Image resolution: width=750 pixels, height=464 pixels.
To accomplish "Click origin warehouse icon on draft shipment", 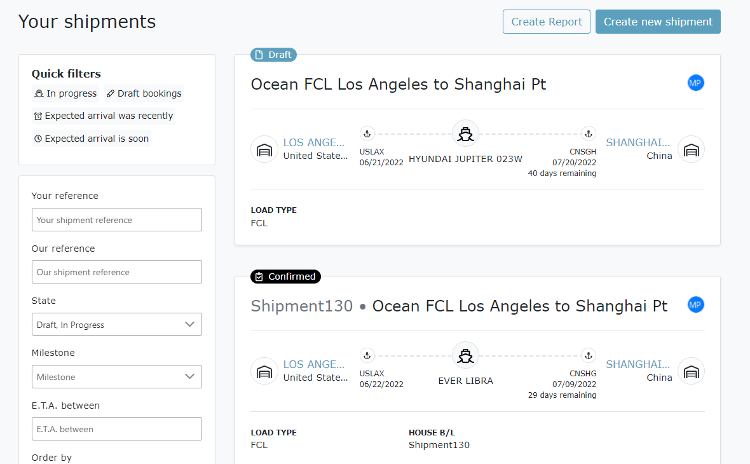I will pyautogui.click(x=264, y=150).
